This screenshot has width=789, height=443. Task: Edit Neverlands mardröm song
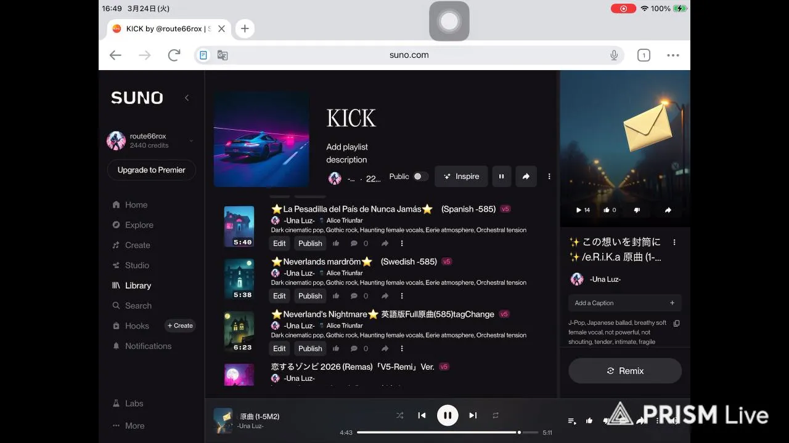[x=279, y=296]
